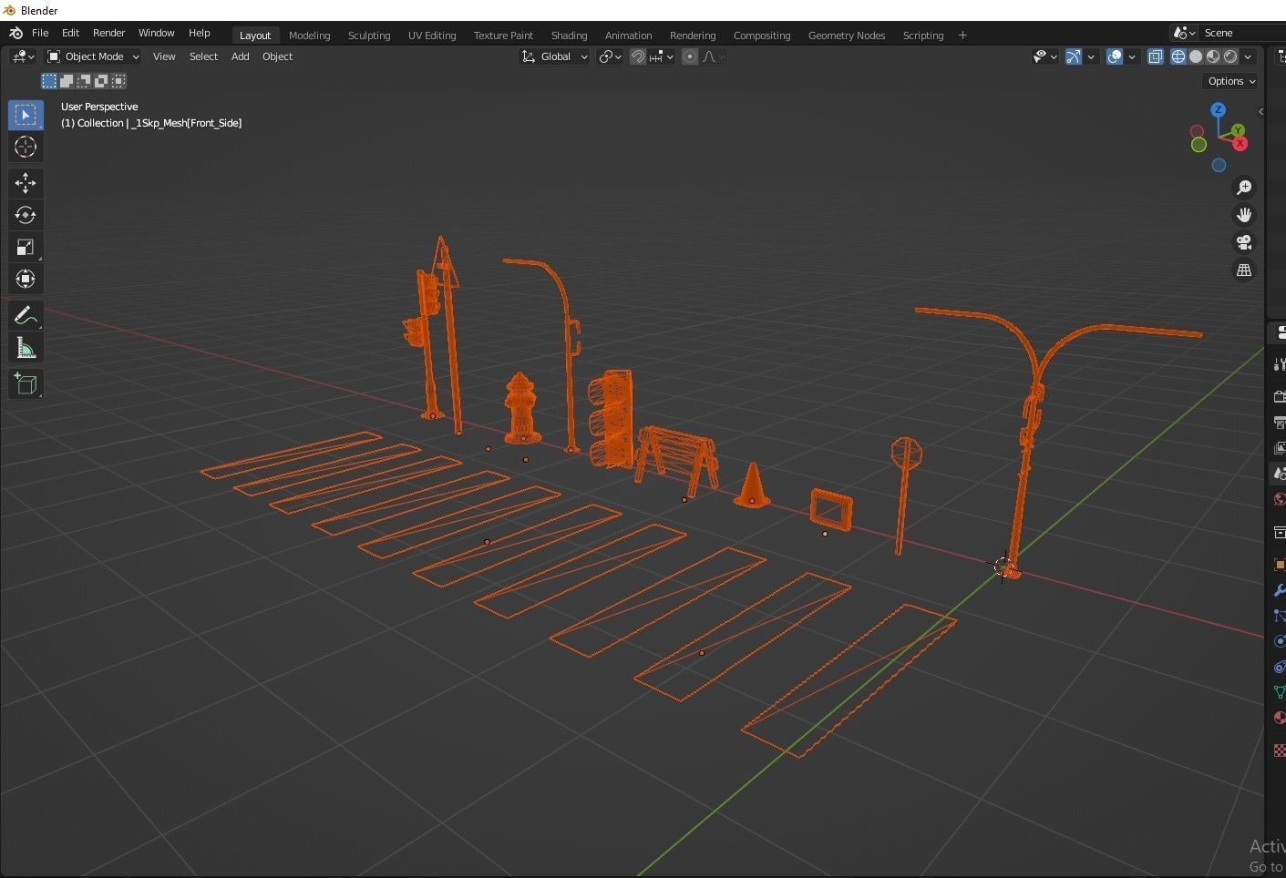Toggle X-Ray mode in the header
Viewport: 1286px width, 878px height.
click(1156, 56)
